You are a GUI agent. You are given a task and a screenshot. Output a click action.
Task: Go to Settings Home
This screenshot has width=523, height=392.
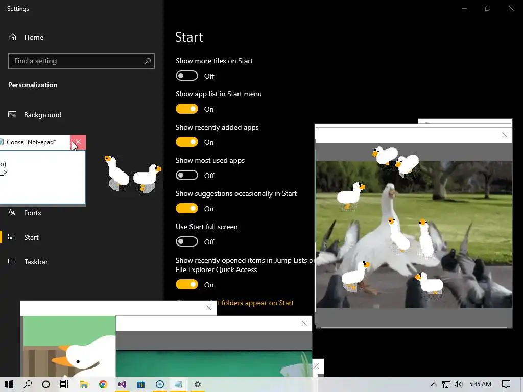26,37
